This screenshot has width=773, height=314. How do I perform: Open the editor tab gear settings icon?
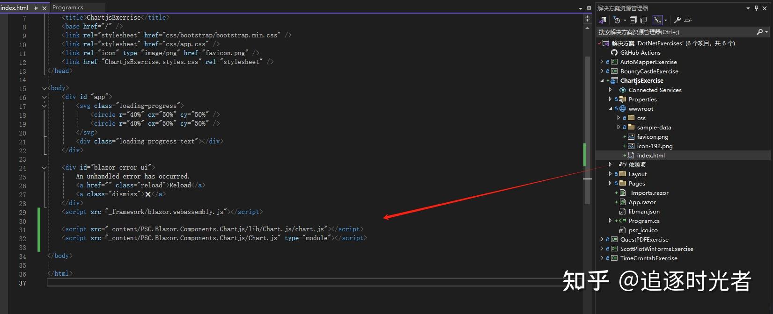[x=589, y=8]
